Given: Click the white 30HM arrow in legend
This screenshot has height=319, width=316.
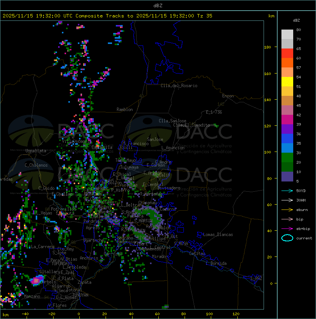Looking at the screenshot, I should [287, 200].
